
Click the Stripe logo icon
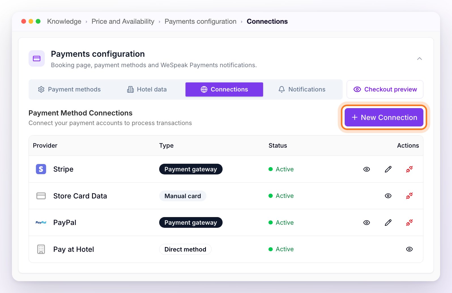pyautogui.click(x=41, y=169)
